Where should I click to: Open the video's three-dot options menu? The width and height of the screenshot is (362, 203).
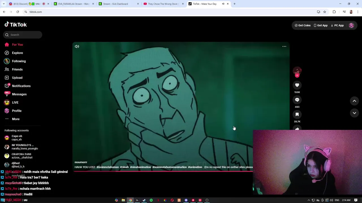[284, 46]
